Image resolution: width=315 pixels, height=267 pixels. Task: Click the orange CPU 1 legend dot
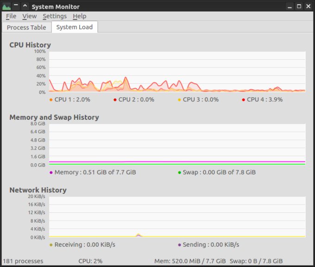click(51, 99)
